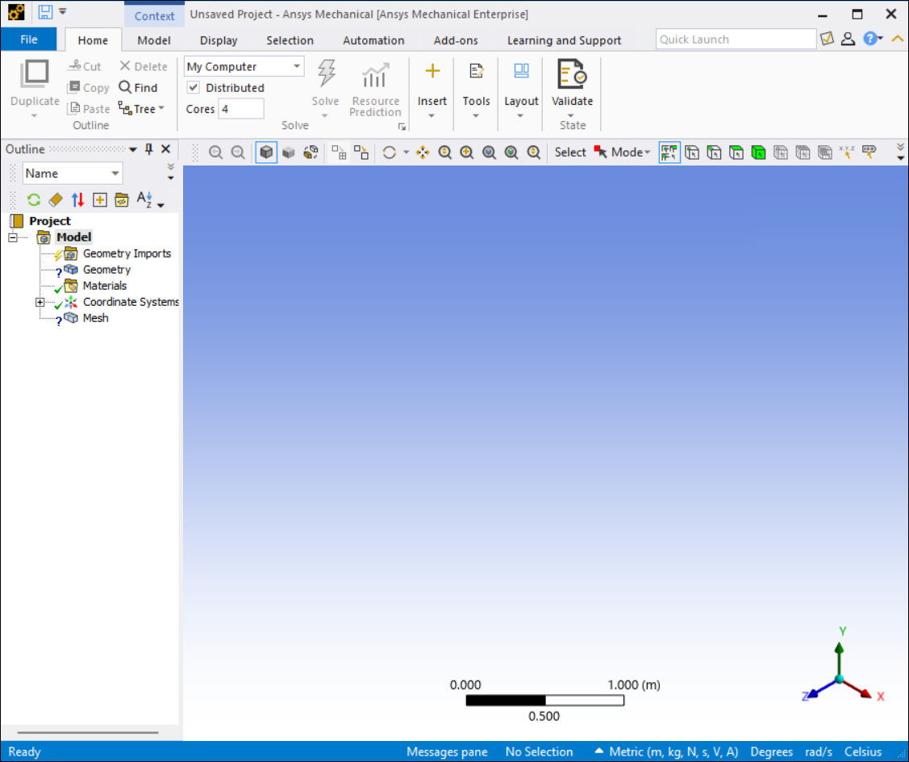This screenshot has height=762, width=909.
Task: Click the gray shaded cube display icon
Action: click(x=288, y=153)
